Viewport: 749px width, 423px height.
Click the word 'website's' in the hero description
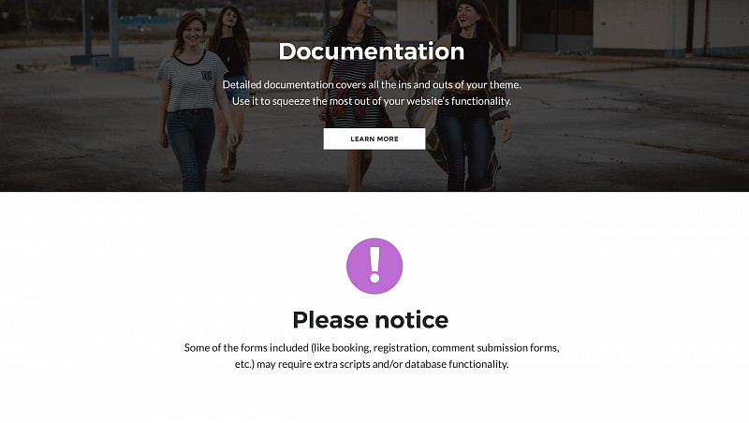coord(428,101)
